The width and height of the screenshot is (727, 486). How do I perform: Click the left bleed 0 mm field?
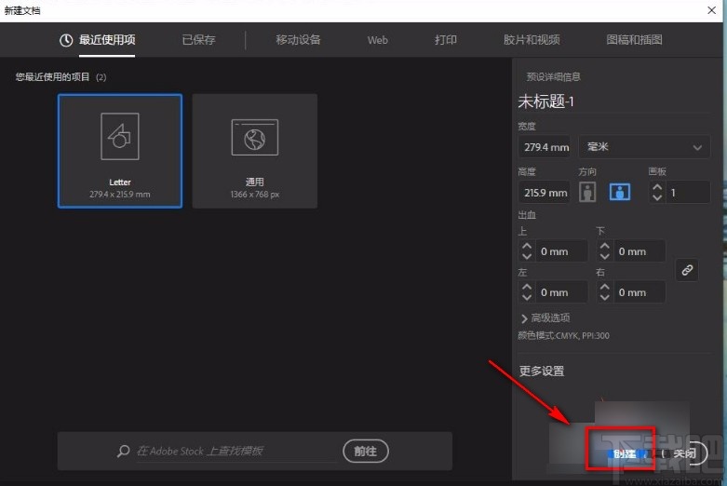click(561, 292)
